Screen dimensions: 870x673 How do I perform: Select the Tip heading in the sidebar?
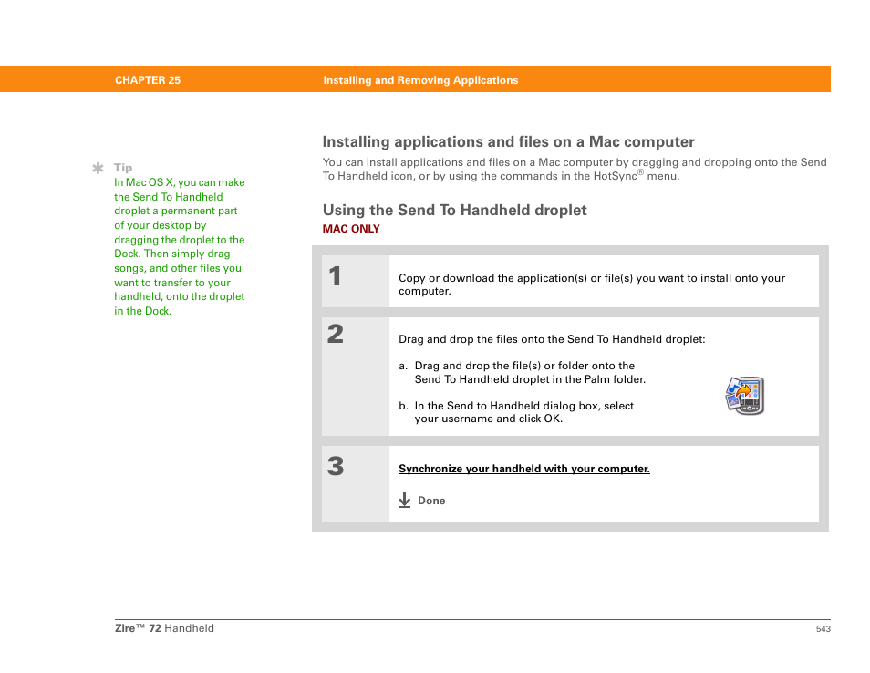pos(123,168)
